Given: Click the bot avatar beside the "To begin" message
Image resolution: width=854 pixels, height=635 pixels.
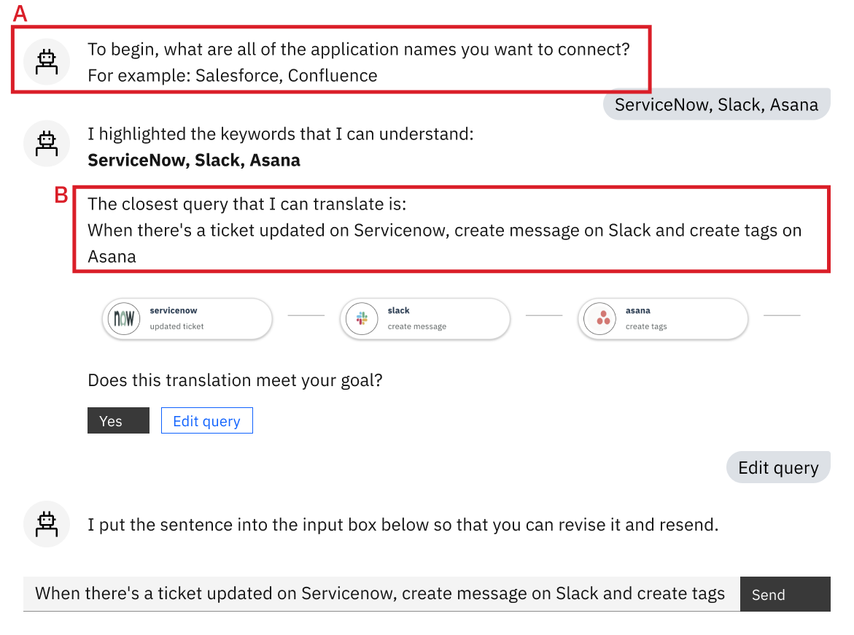Looking at the screenshot, I should [47, 62].
